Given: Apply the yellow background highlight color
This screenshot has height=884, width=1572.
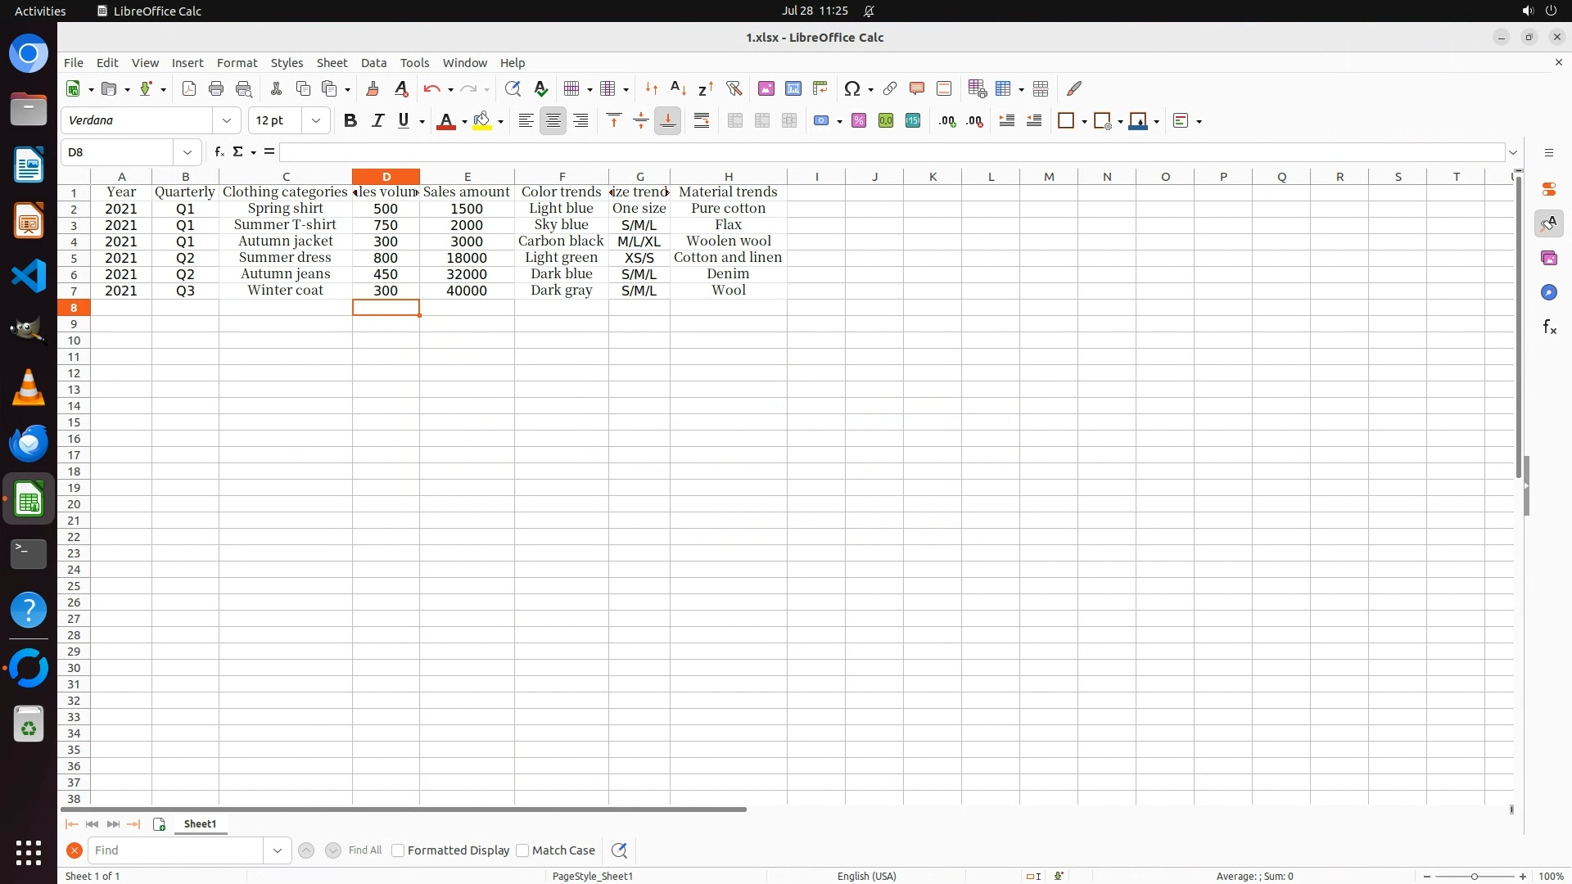Looking at the screenshot, I should (482, 121).
